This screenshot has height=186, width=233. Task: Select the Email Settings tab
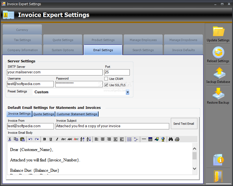point(103,50)
